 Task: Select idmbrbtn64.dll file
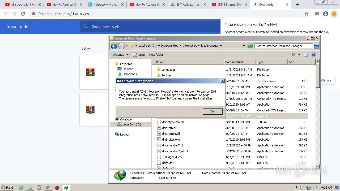click(171, 134)
